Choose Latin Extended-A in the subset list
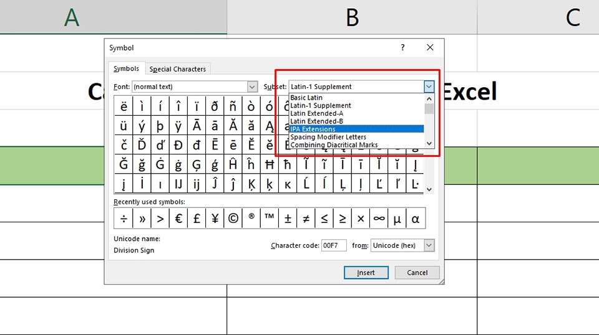599x335 pixels. click(356, 113)
